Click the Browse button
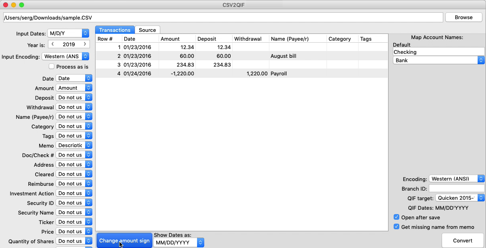The height and width of the screenshot is (248, 486). tap(464, 17)
